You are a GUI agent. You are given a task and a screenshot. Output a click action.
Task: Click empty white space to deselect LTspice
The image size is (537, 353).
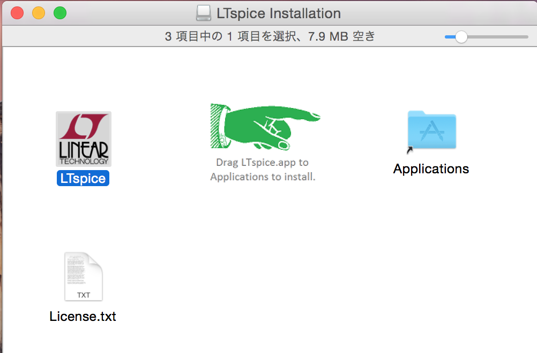(322, 267)
